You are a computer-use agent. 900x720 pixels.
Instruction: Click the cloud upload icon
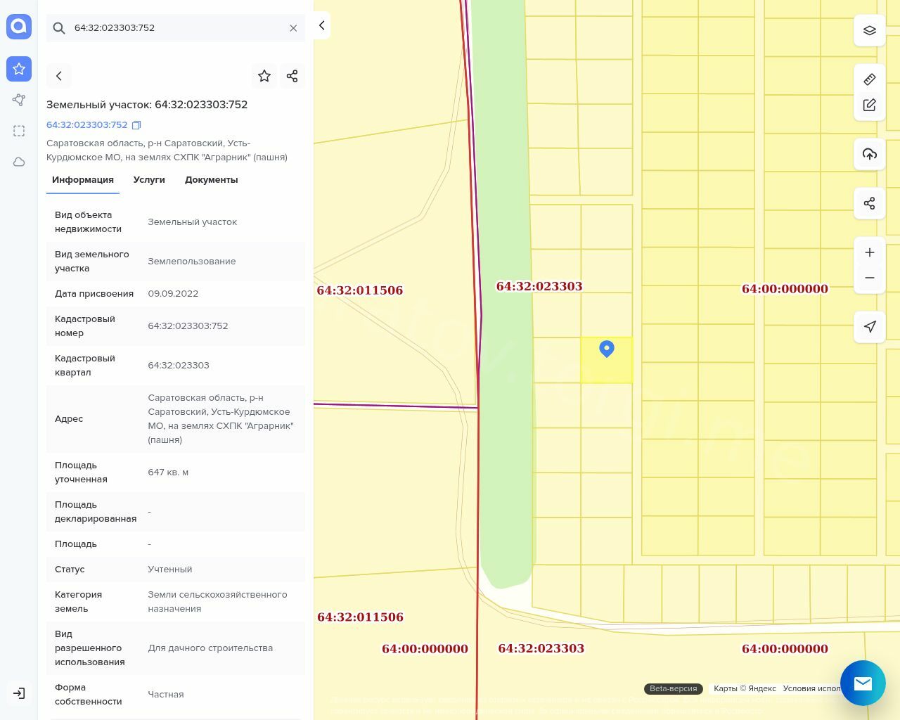click(x=869, y=154)
